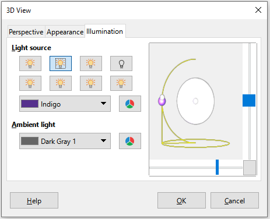Toggle light source 3 bulb button
Viewport: 270px width, 219px height.
pyautogui.click(x=91, y=63)
